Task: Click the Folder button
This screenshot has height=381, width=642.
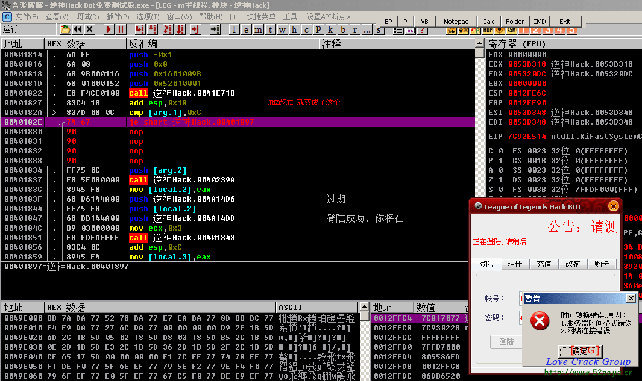Action: click(515, 22)
